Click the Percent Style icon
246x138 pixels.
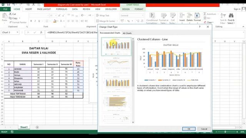point(128,21)
